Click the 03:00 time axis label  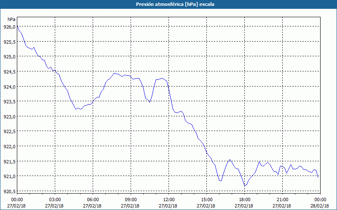[55, 200]
